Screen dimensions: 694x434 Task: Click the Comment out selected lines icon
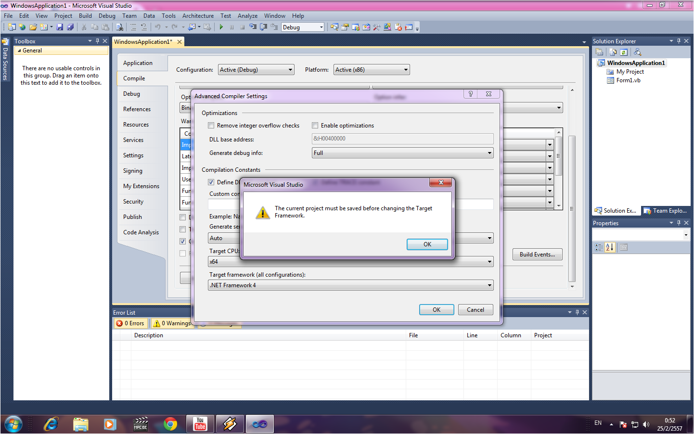133,27
